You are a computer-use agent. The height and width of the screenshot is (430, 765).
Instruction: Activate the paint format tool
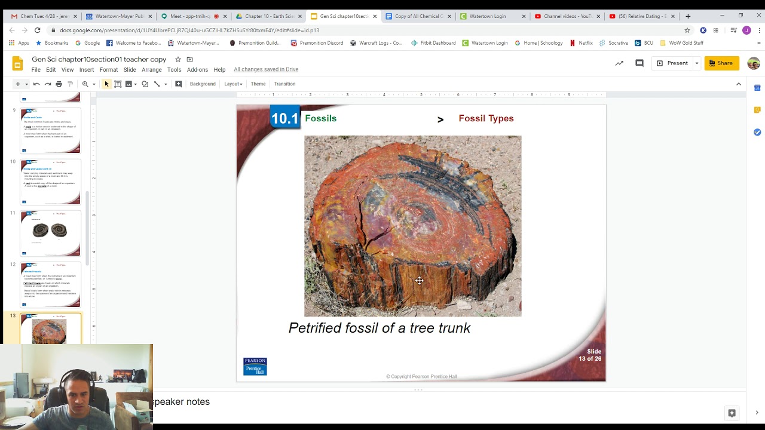point(70,84)
